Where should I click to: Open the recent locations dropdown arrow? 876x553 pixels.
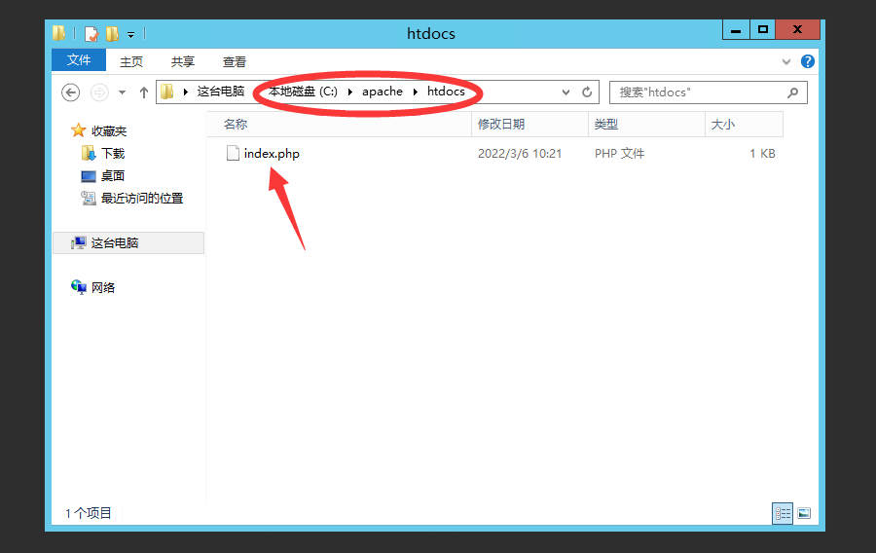122,92
